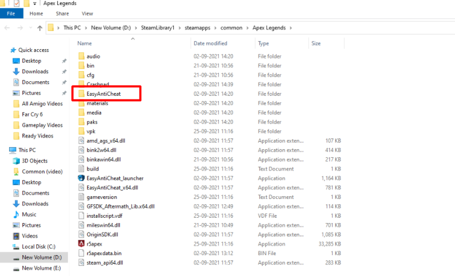455x276 pixels.
Task: Open Videos in the navigation pane
Action: (x=29, y=236)
